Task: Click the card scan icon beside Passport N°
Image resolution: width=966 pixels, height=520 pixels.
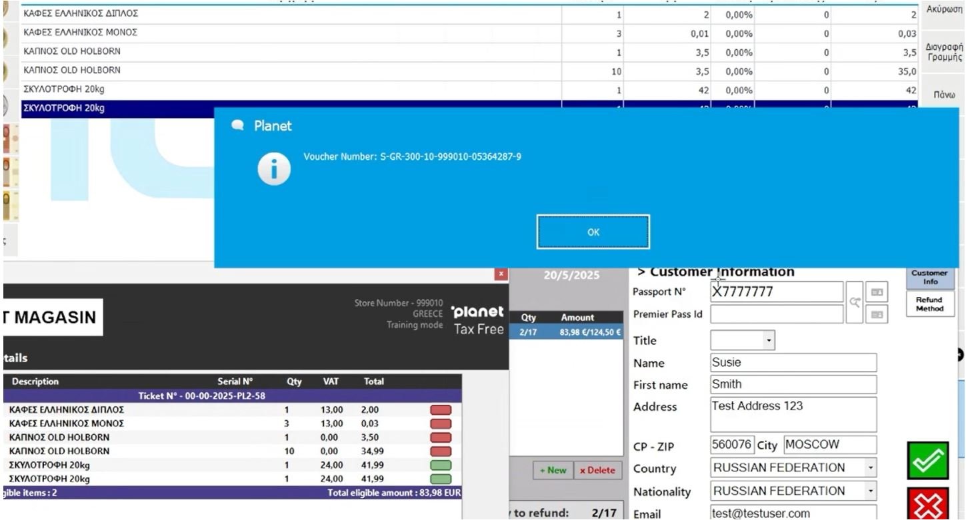Action: (x=877, y=292)
